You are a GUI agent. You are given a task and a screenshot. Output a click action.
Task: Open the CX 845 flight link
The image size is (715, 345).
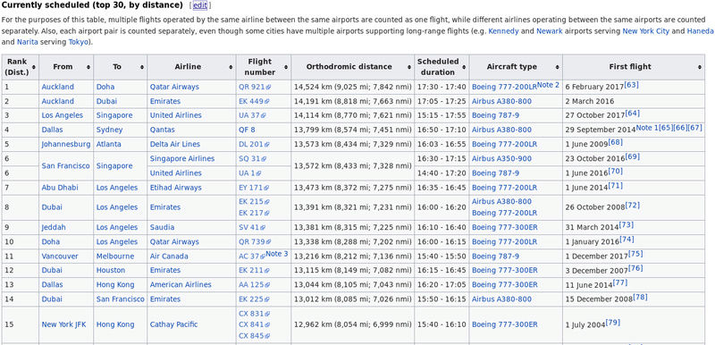251,336
